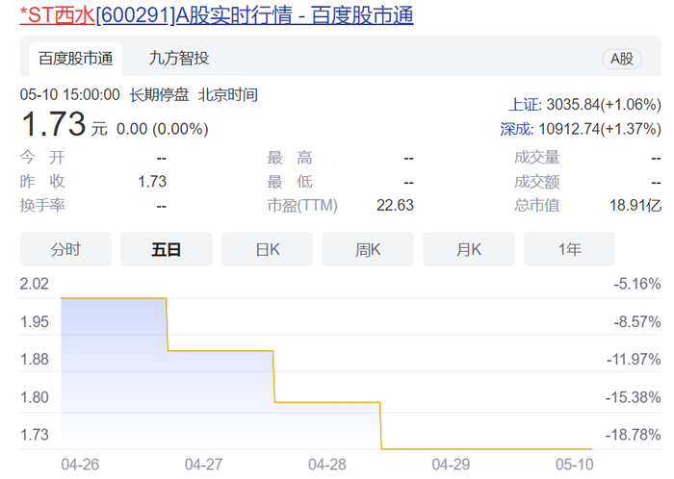Click the 0.00 (0.00%) change value
The image size is (674, 479).
point(163,129)
